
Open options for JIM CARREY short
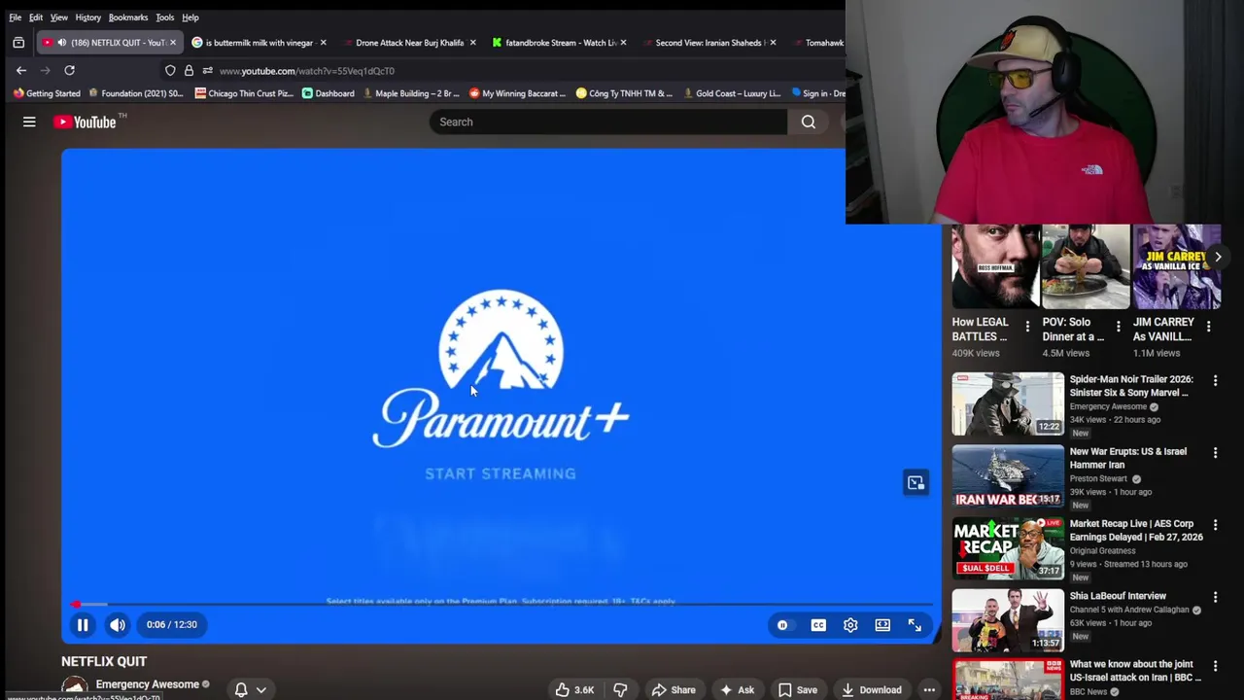1208,327
